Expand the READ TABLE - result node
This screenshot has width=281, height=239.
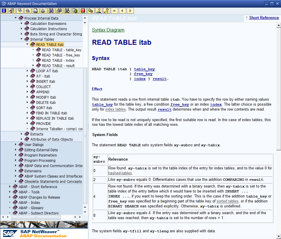point(33,66)
